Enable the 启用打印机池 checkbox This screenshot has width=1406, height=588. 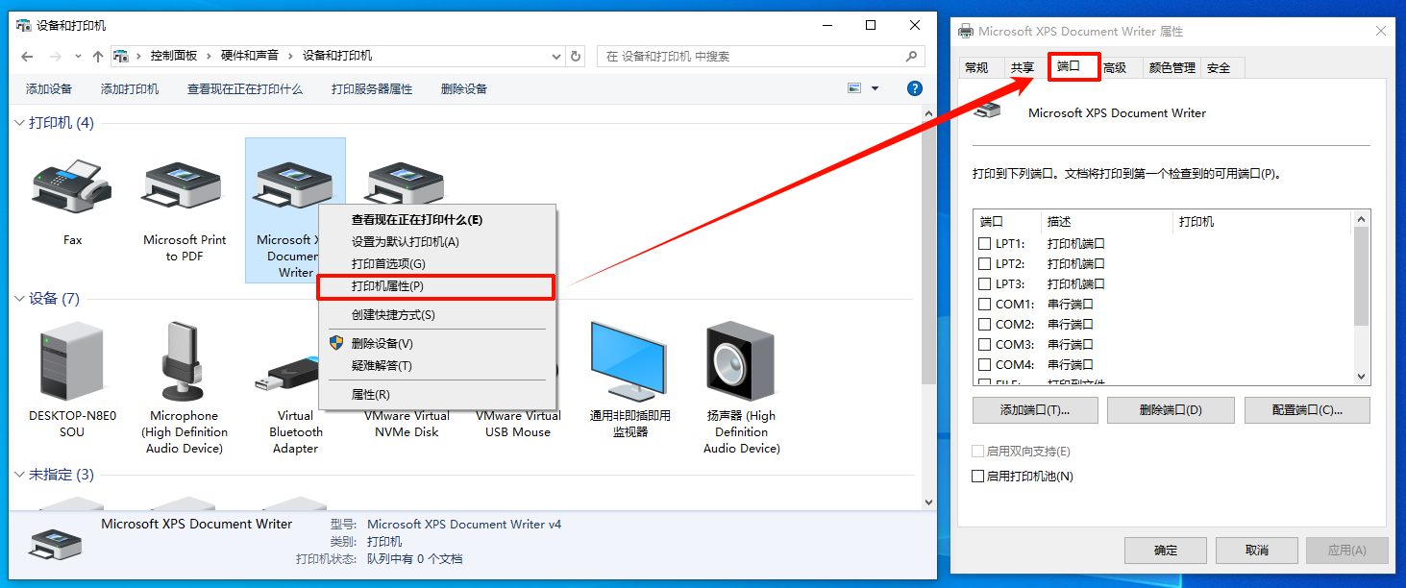click(978, 477)
